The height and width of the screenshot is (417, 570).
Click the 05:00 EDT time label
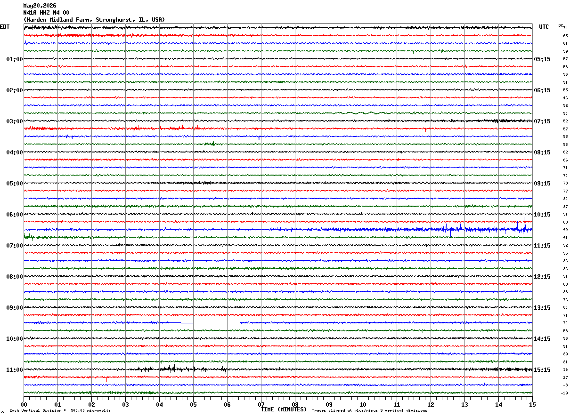click(15, 184)
